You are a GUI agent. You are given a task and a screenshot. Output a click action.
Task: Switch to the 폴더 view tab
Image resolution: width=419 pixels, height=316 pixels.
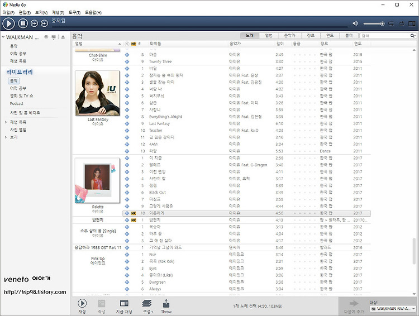tap(349, 36)
